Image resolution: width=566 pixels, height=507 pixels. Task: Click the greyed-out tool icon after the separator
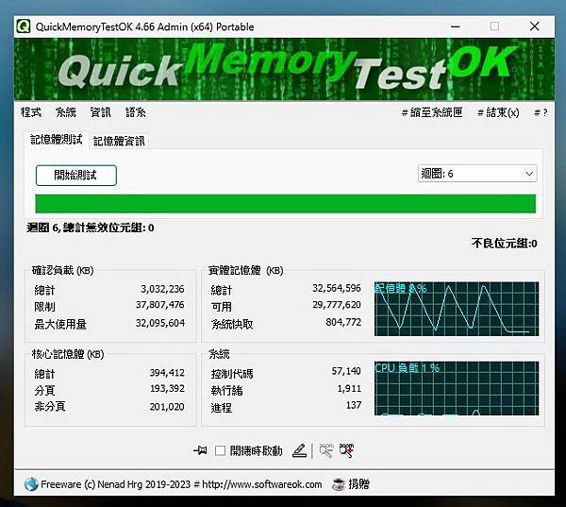326,450
